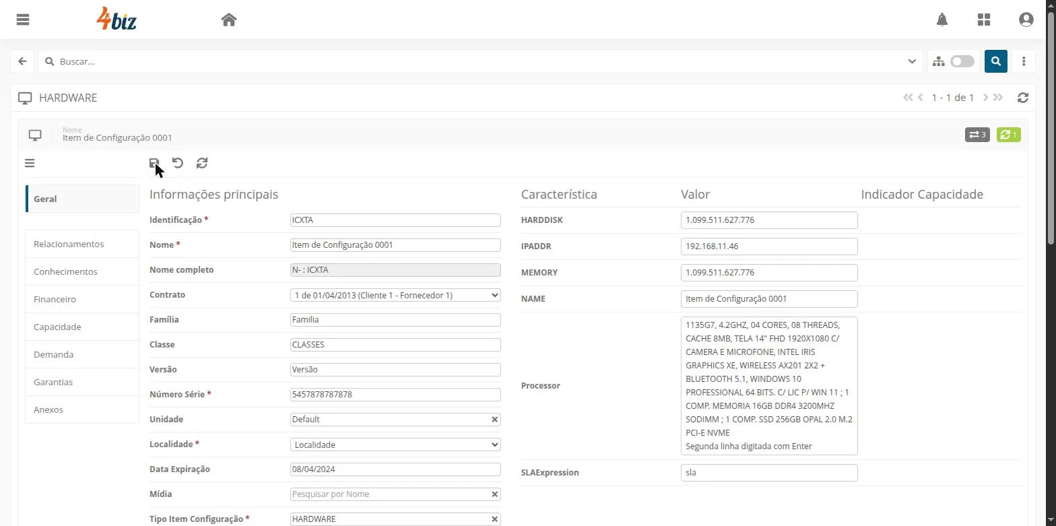Screen dimensions: 1056x526
Task: Collapse the side tab menu icon
Action: click(30, 163)
